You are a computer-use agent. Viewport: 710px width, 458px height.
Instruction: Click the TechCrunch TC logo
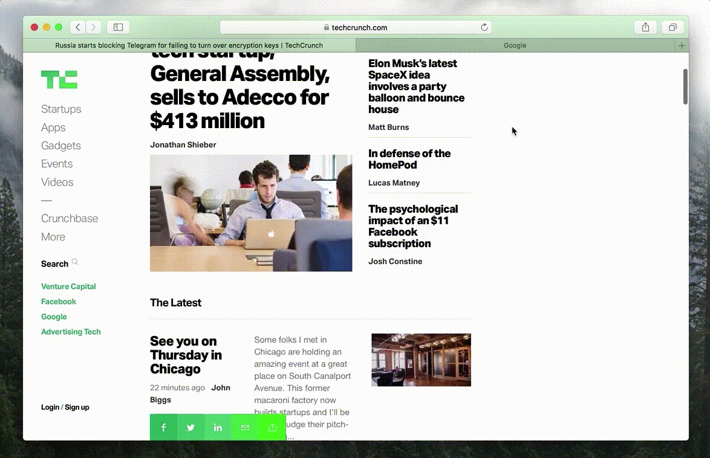click(59, 80)
